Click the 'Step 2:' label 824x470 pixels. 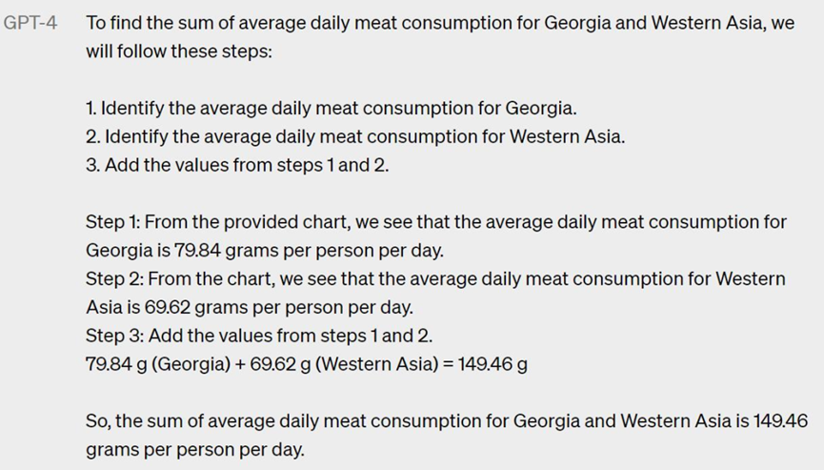(x=114, y=278)
